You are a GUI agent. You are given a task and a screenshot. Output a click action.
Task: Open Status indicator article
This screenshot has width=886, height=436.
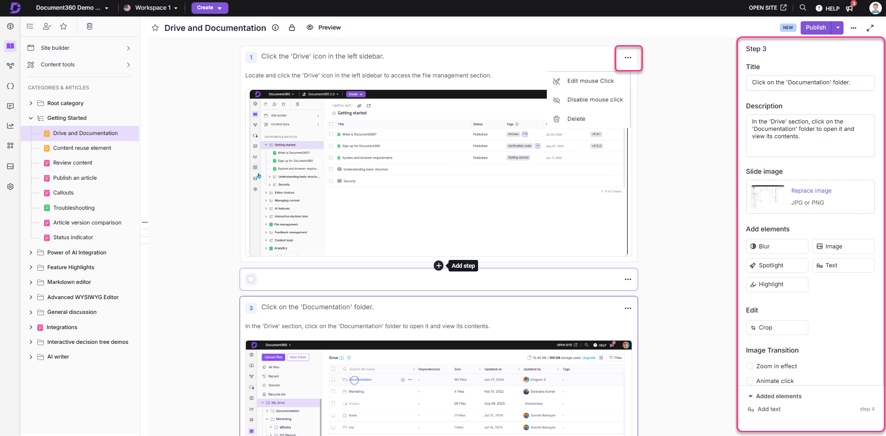73,237
